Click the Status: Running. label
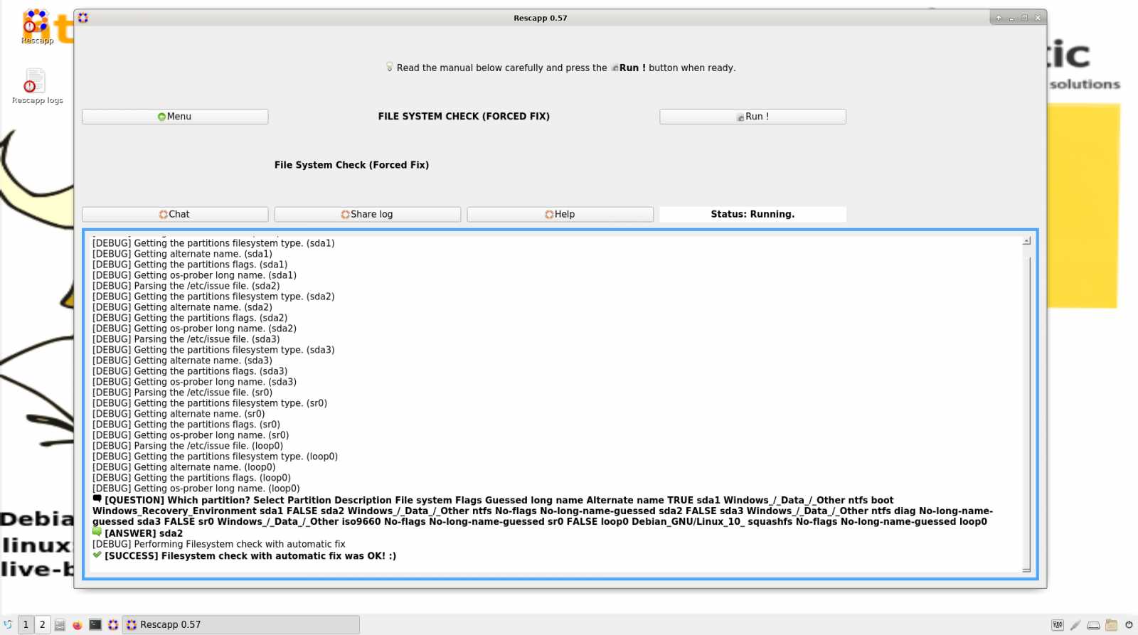The width and height of the screenshot is (1138, 635). click(753, 214)
